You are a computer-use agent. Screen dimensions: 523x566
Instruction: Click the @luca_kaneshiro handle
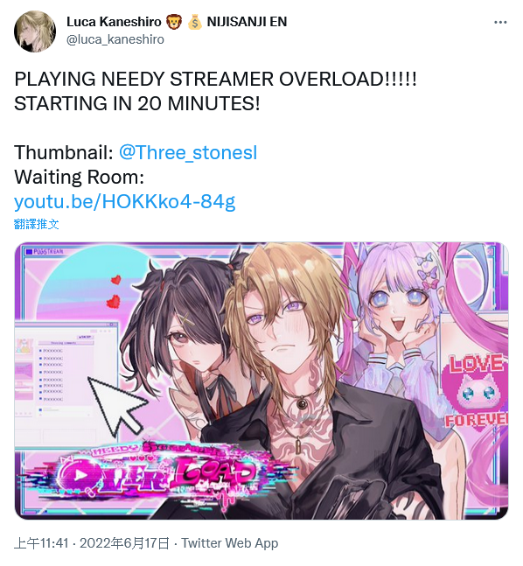pos(115,39)
